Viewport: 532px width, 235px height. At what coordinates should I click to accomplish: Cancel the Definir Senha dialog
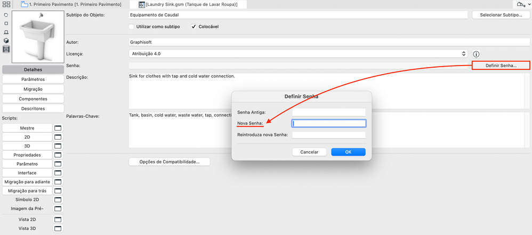309,152
